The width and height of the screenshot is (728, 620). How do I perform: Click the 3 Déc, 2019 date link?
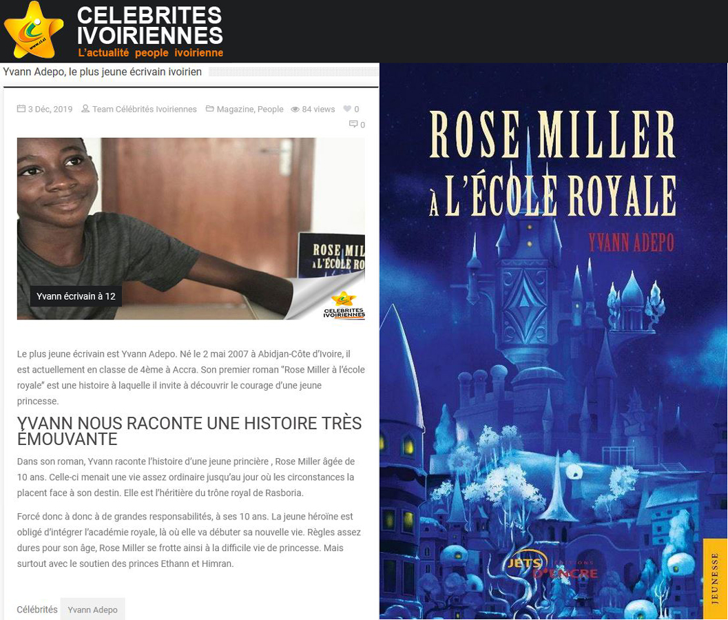(50, 109)
